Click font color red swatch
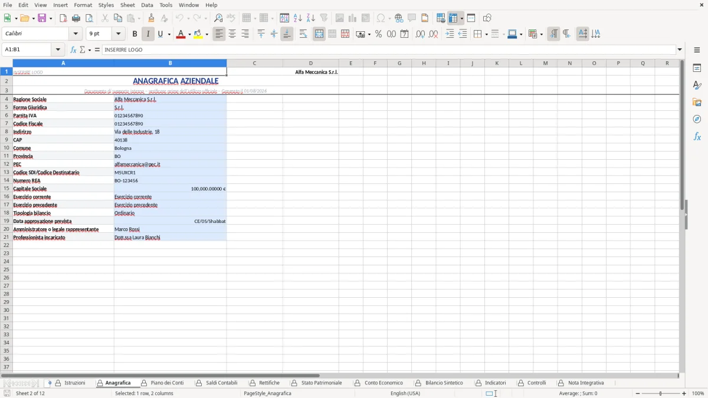 click(x=181, y=34)
